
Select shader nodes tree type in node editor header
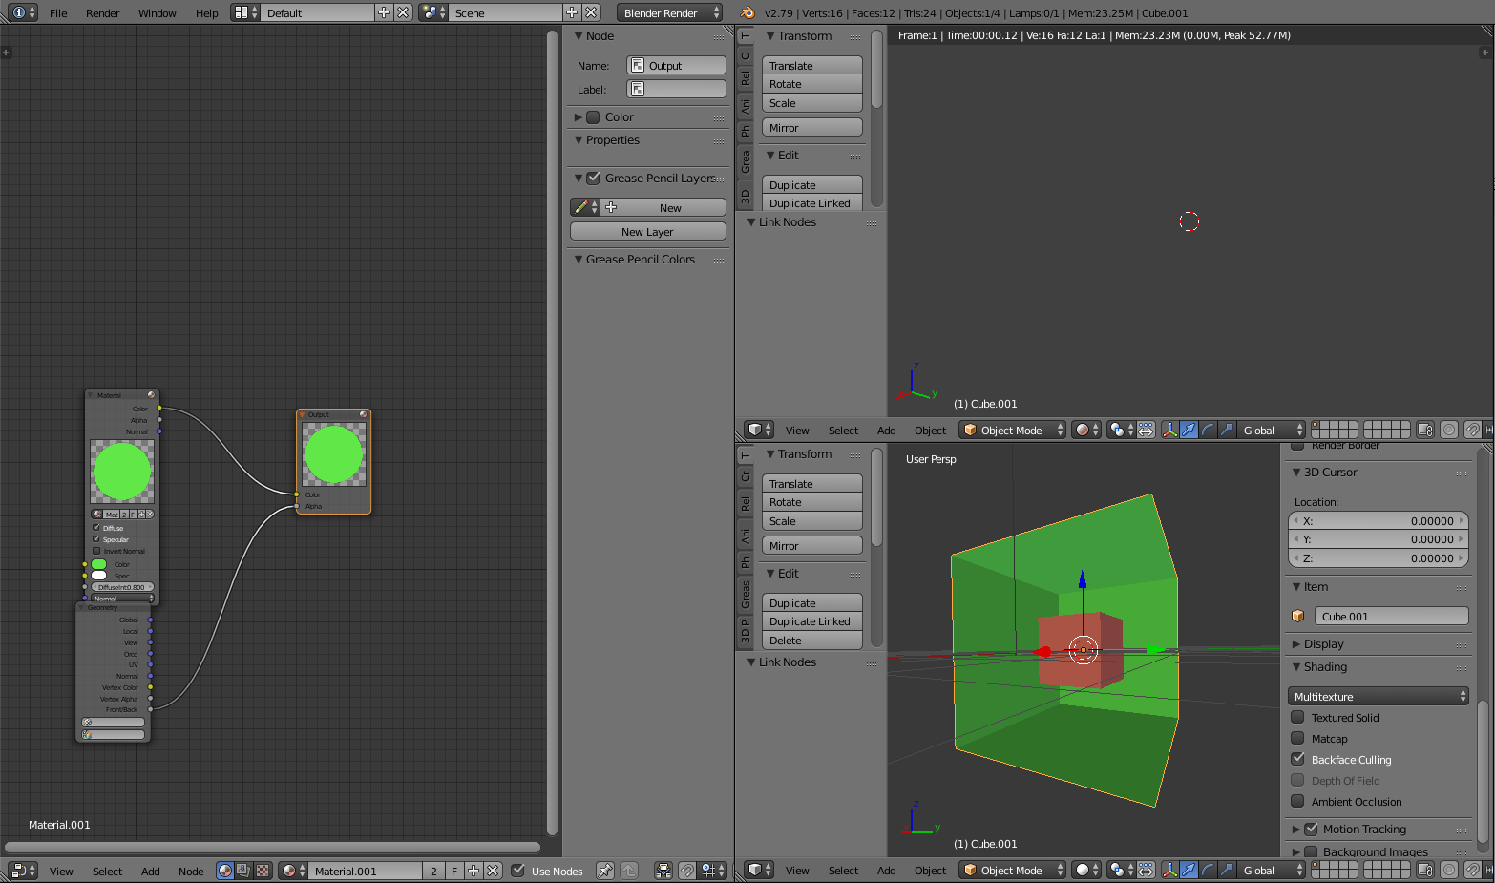click(x=224, y=871)
